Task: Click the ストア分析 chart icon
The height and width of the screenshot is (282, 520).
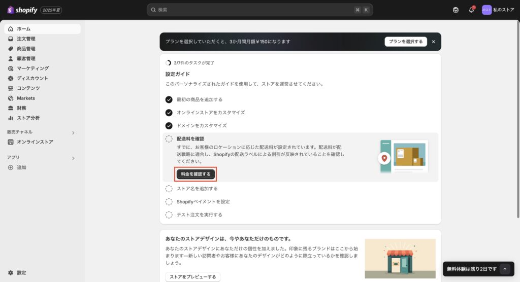Action: pos(11,118)
